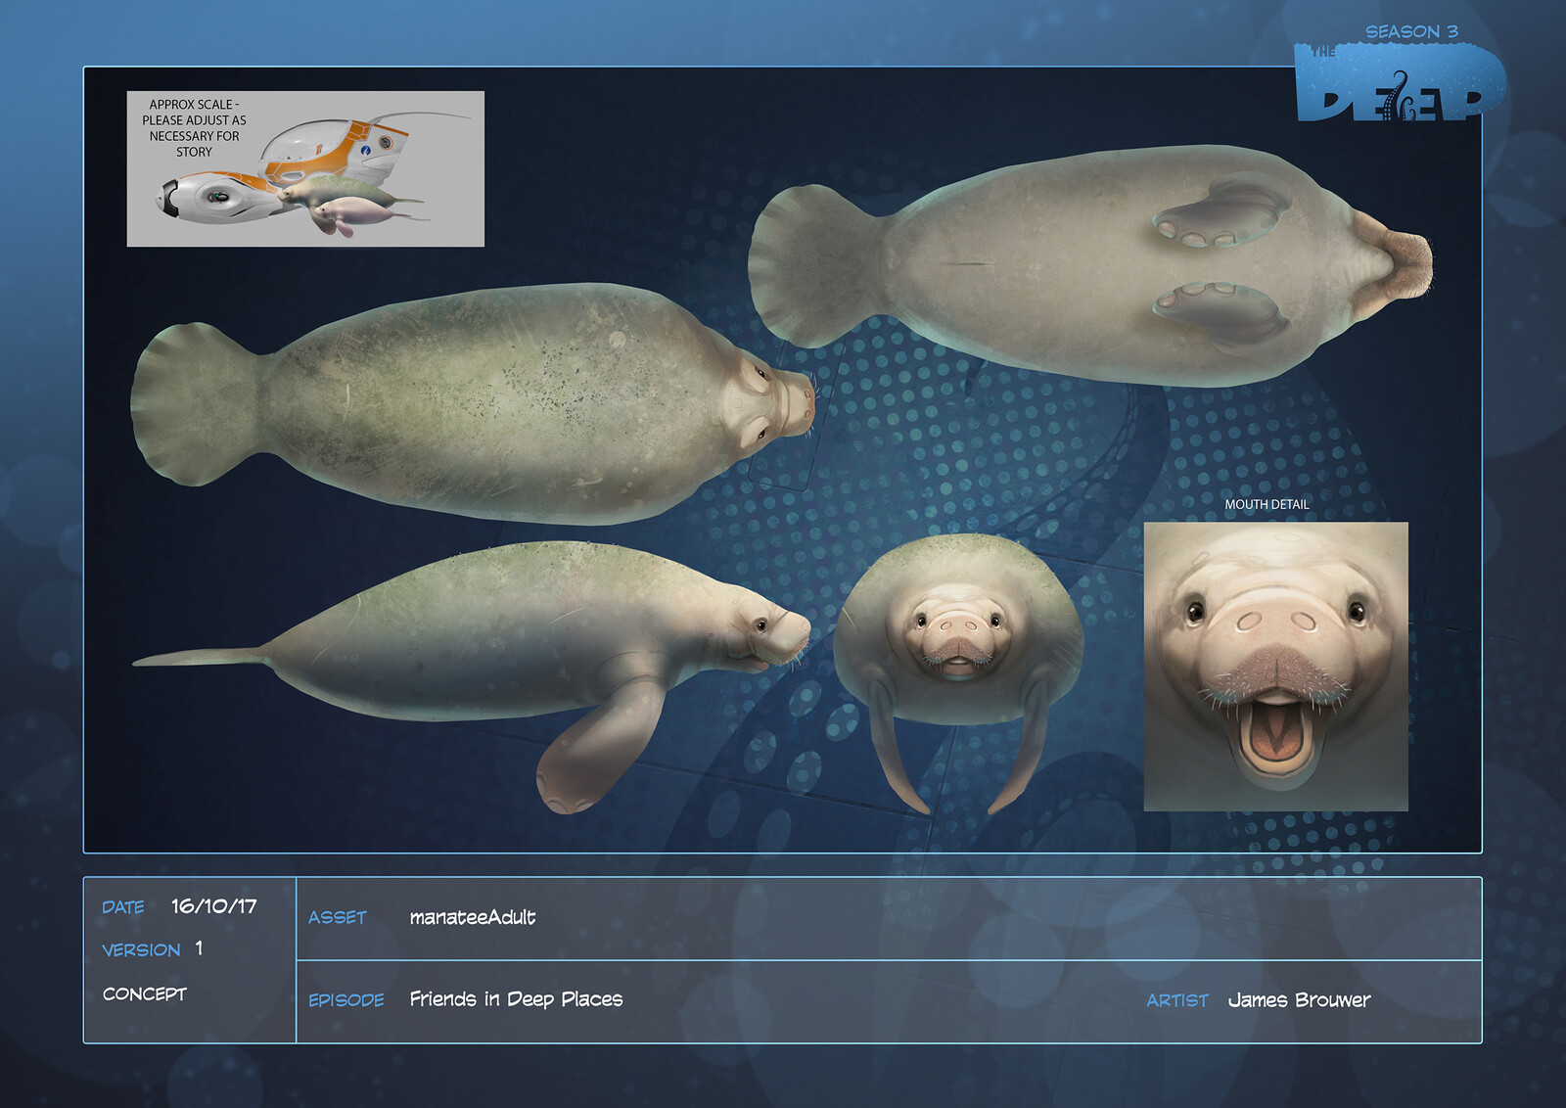Click the 'EPISODE' label

point(346,1000)
